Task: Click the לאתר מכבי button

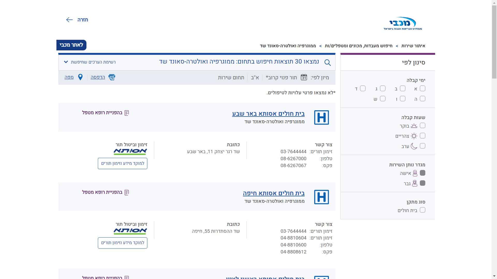Action: (71, 45)
